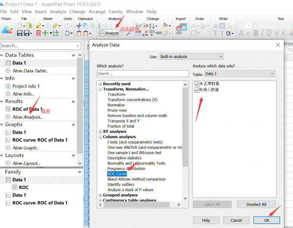Select ROC Curve in the analysis list

point(117,174)
